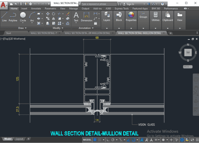The image size is (199, 143).
Task: Open the Utilities calculator icon
Action: pos(155,16)
